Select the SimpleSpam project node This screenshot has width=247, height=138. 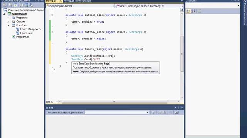click(20, 14)
